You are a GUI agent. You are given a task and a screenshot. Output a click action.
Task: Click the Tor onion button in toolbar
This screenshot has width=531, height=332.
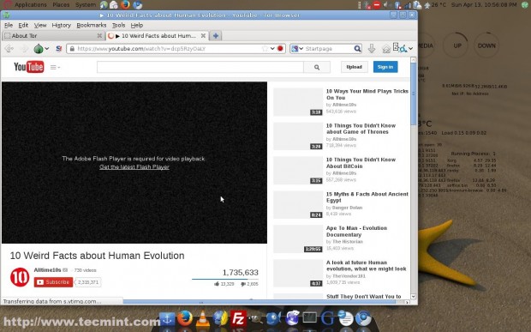point(39,49)
